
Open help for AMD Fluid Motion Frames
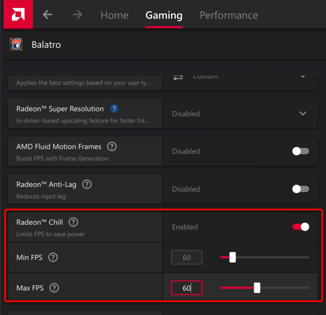point(112,146)
